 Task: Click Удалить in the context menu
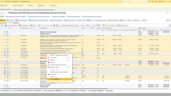(60, 62)
